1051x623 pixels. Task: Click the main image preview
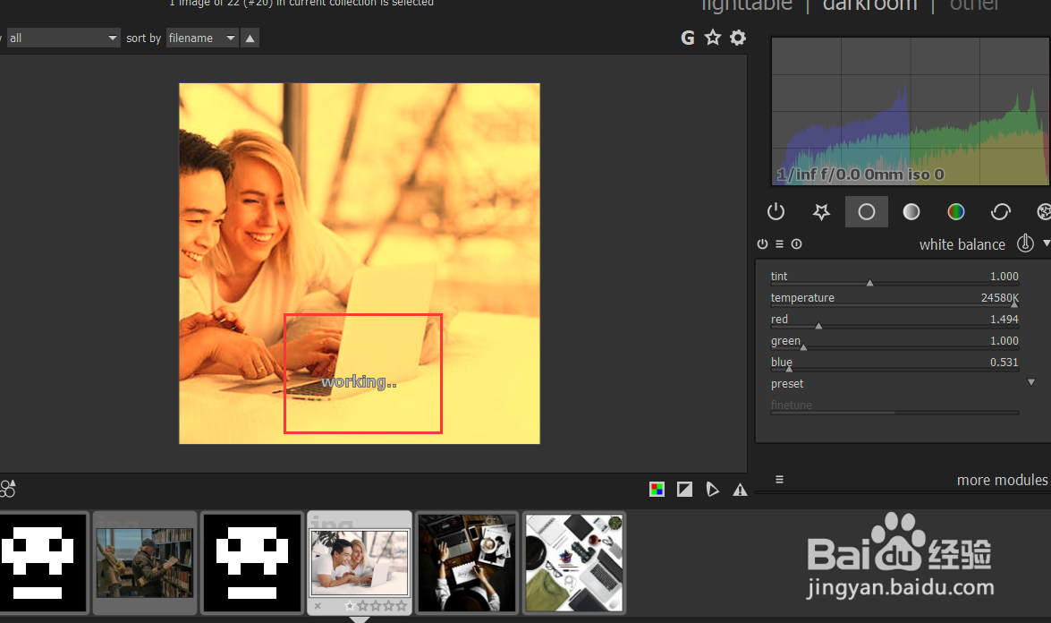[360, 263]
